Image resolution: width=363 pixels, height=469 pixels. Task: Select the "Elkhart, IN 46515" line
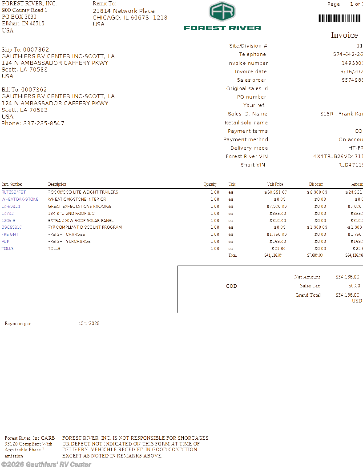click(x=23, y=24)
